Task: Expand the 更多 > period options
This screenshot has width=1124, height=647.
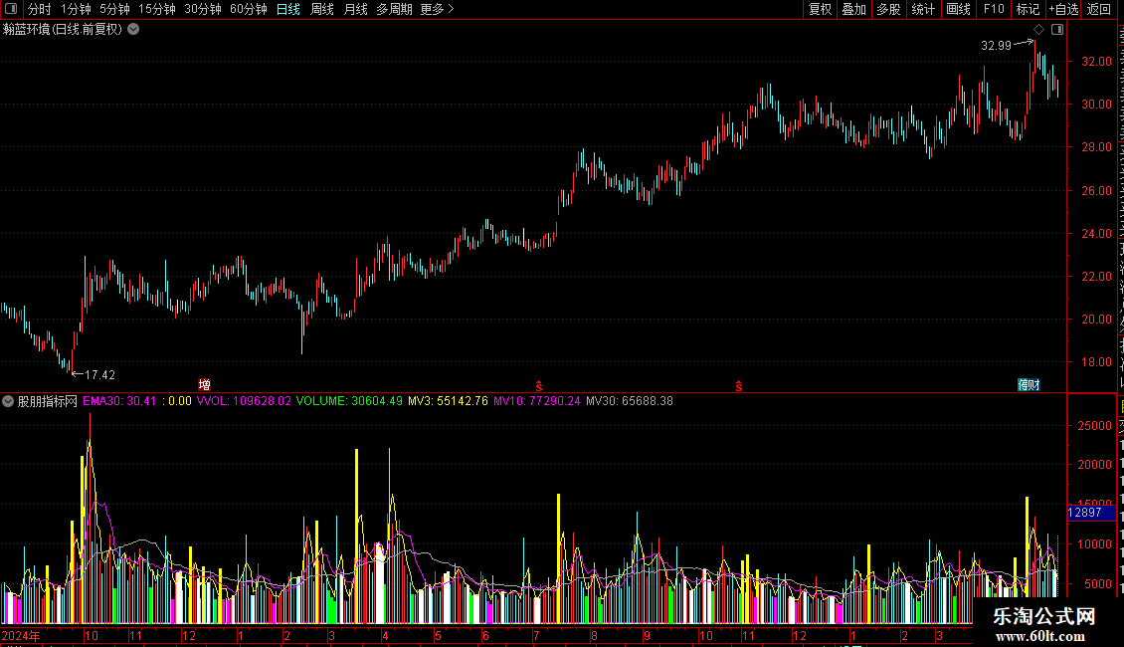Action: click(438, 9)
